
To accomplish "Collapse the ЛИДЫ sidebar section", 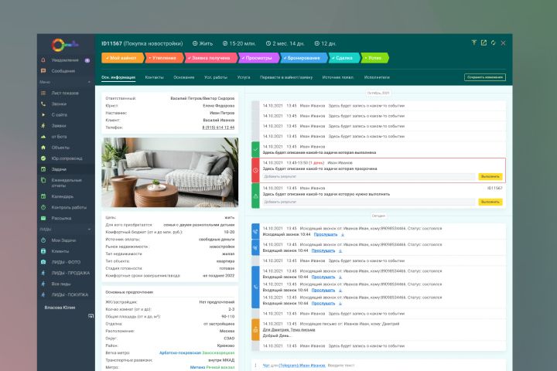I will 89,230.
